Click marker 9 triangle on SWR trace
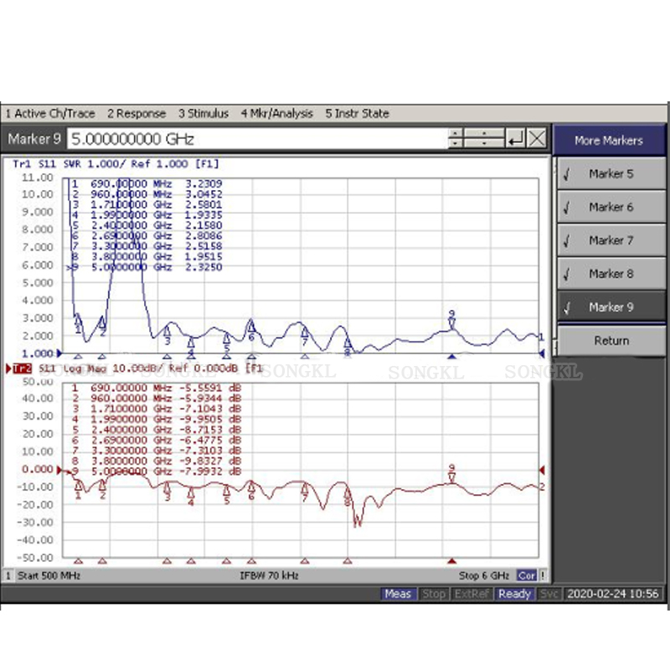670x670 pixels. coord(451,323)
